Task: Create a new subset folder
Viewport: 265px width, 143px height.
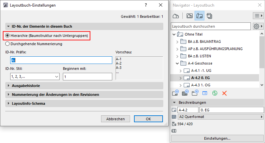Action: [x=195, y=94]
